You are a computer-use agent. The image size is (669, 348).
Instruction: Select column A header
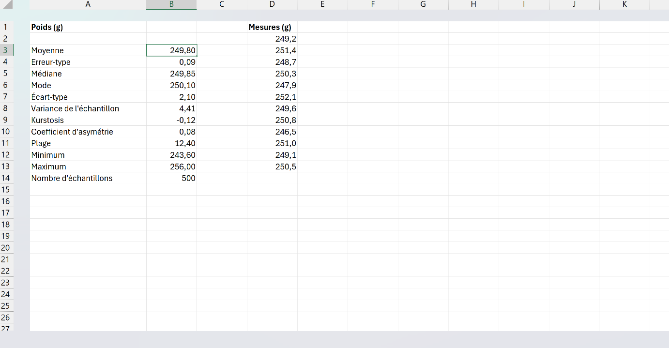click(88, 5)
